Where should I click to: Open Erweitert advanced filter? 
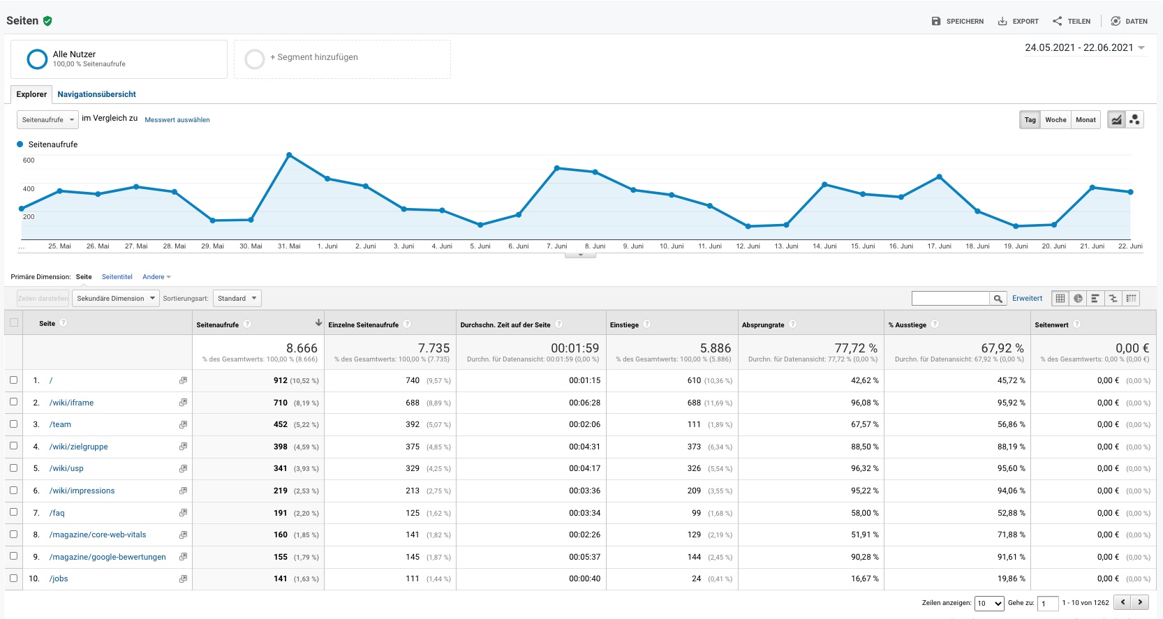1027,298
